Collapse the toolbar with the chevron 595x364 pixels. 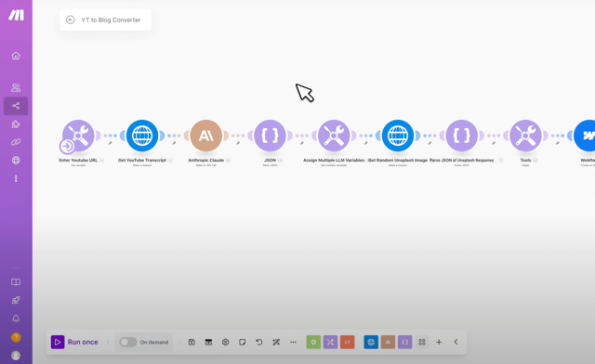(x=456, y=342)
